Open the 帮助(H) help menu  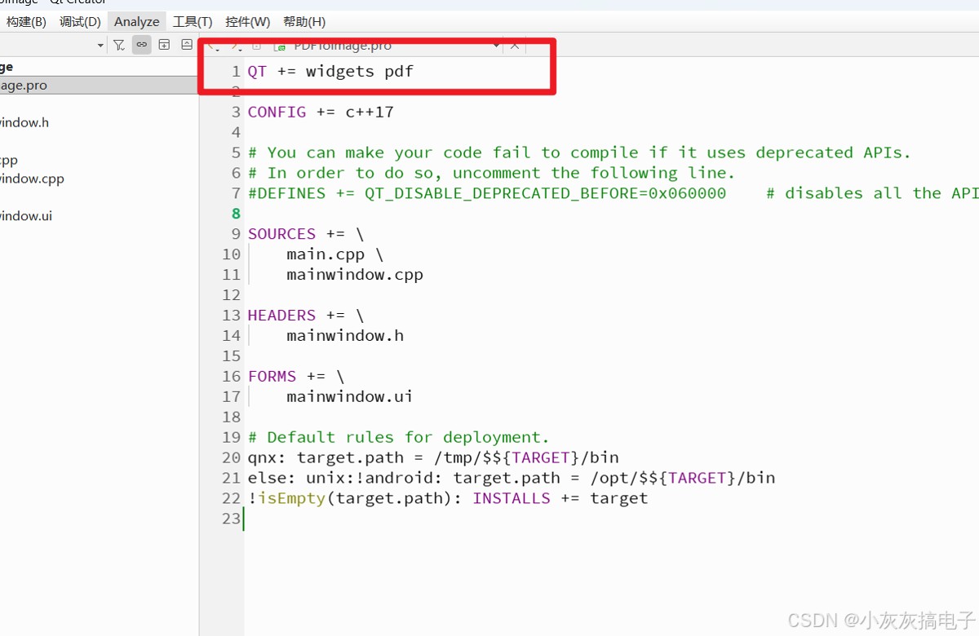click(304, 22)
